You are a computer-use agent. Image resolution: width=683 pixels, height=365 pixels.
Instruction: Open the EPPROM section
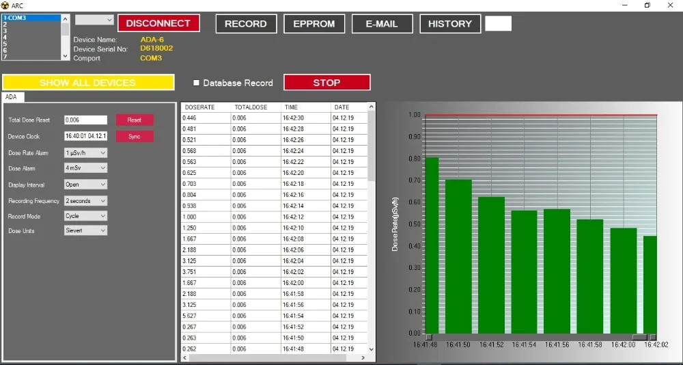click(314, 24)
